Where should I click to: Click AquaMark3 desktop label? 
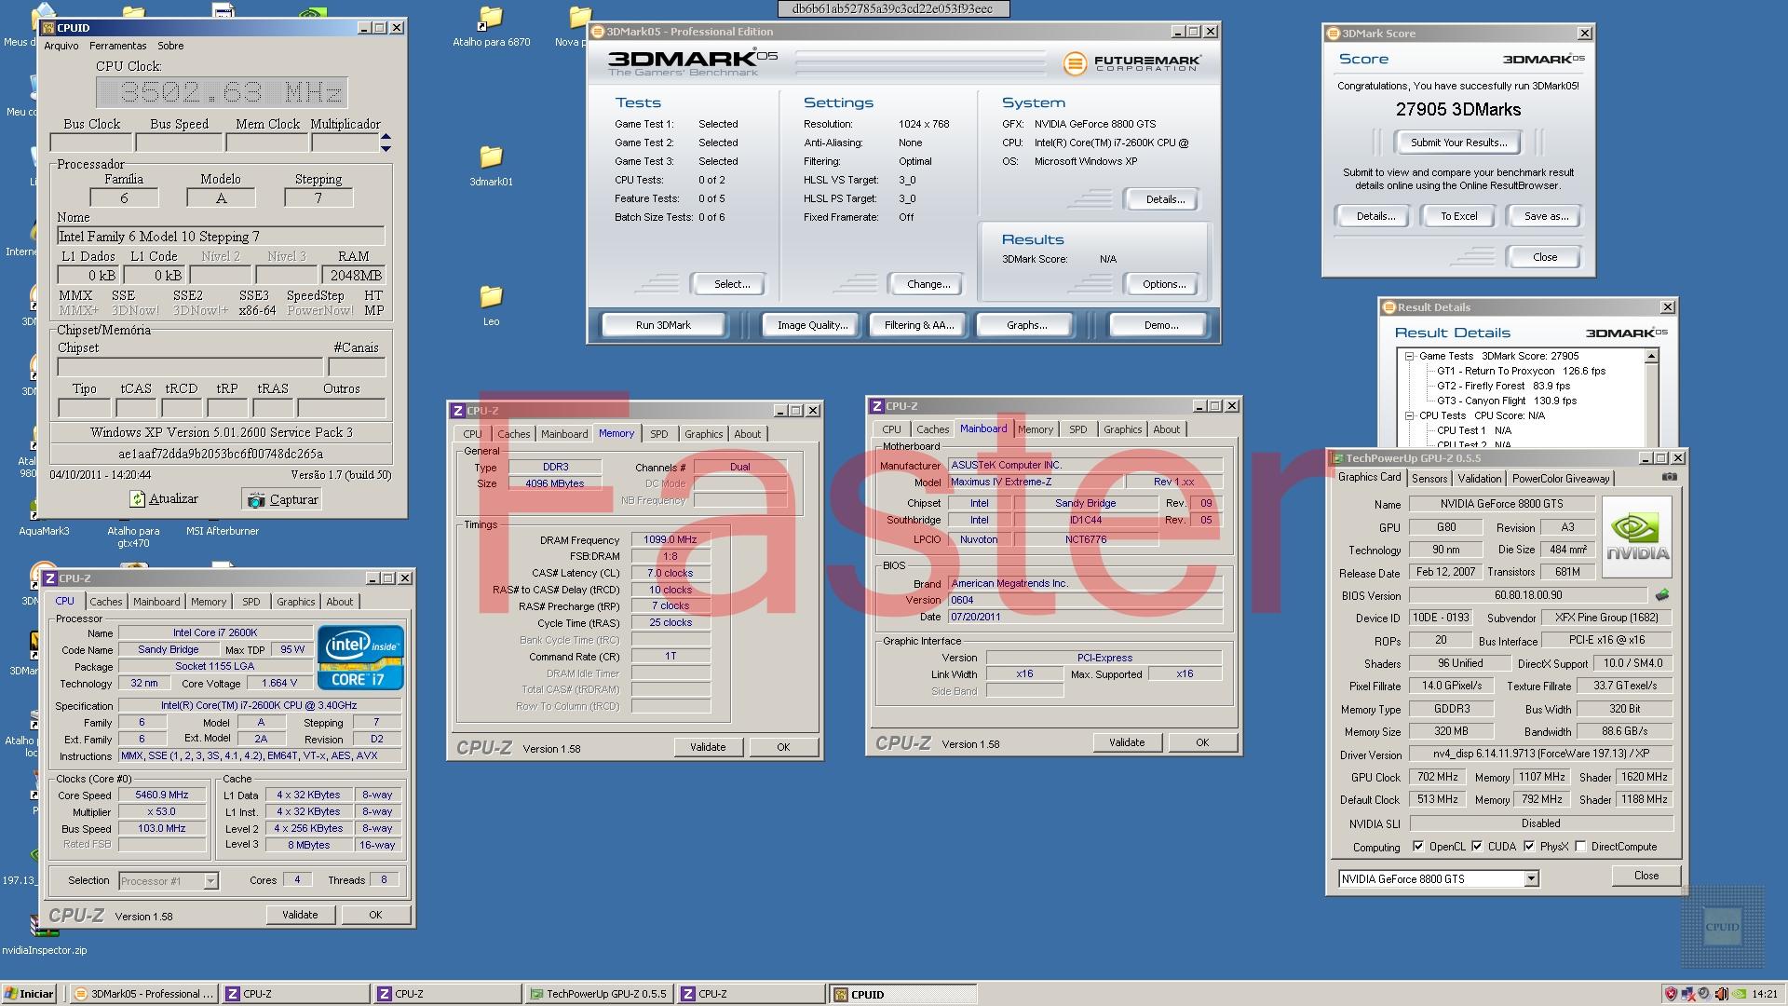[44, 531]
